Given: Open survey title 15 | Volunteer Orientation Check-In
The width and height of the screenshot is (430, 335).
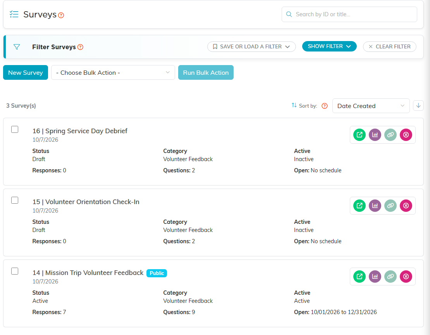Looking at the screenshot, I should pyautogui.click(x=86, y=202).
